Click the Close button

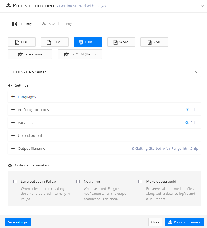point(155,222)
